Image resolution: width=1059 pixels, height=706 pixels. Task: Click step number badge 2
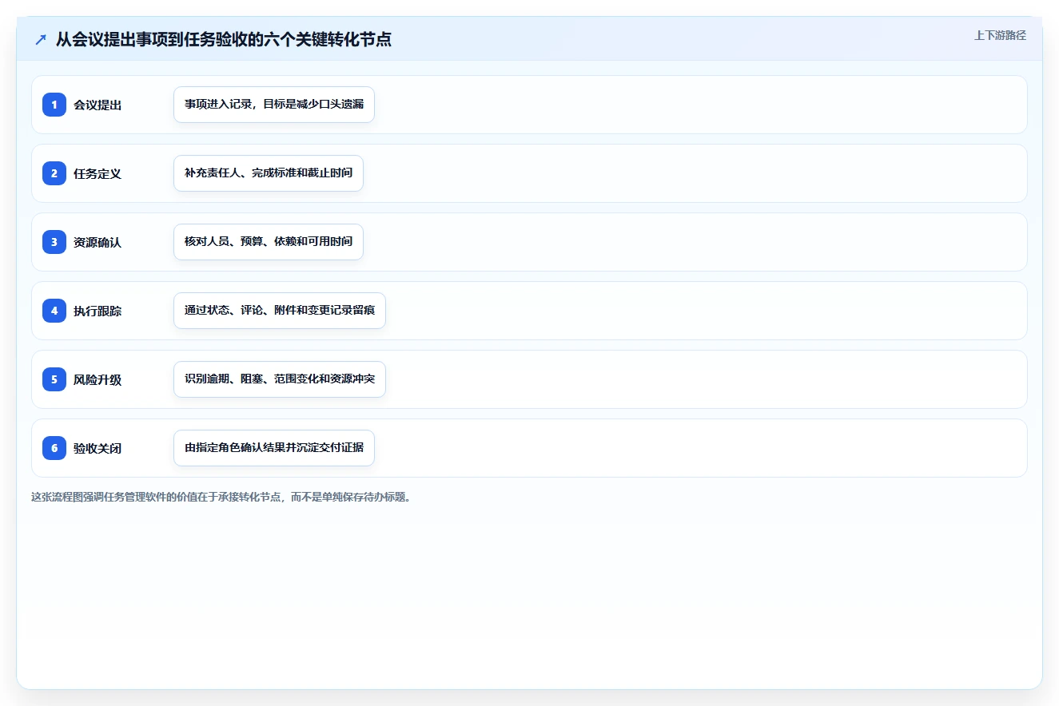point(54,173)
